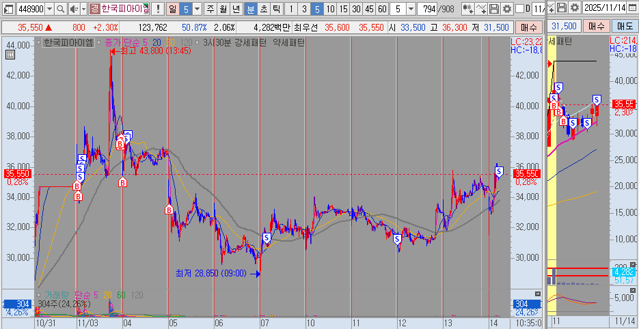Select 초 second chart mode
The height and width of the screenshot is (329, 639).
(264, 9)
